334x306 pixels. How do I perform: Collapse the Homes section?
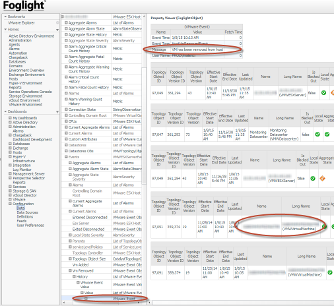click(x=5, y=29)
